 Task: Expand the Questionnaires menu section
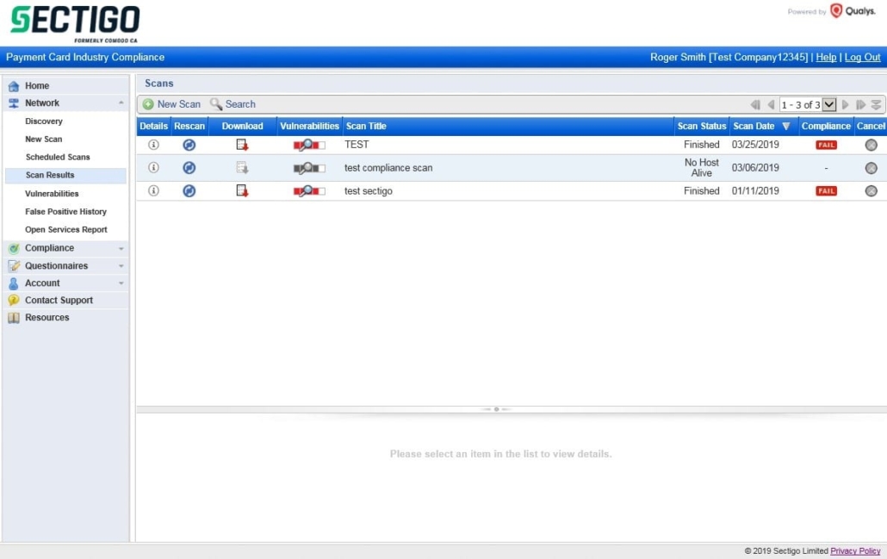point(121,266)
